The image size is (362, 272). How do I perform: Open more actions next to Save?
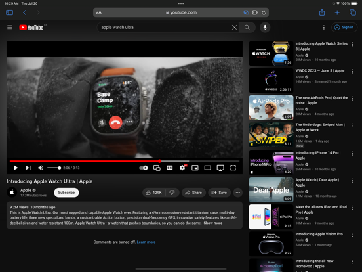[238, 193]
